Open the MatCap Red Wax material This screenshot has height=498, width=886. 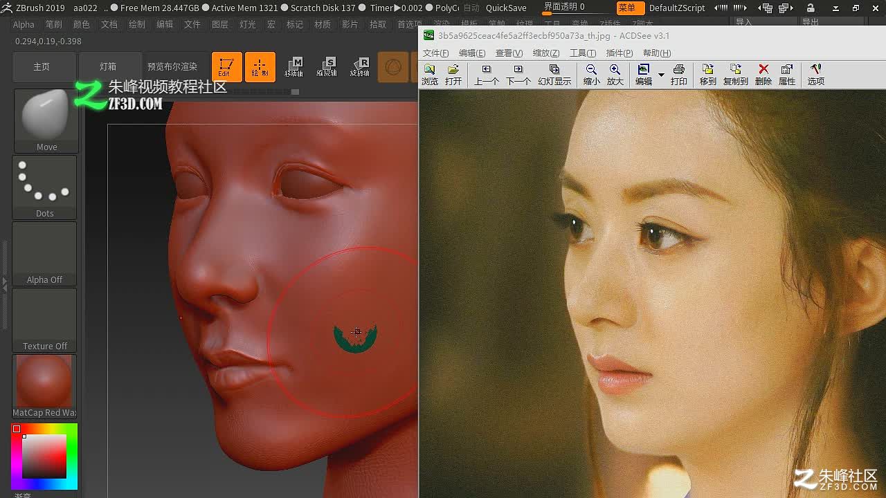pyautogui.click(x=44, y=386)
